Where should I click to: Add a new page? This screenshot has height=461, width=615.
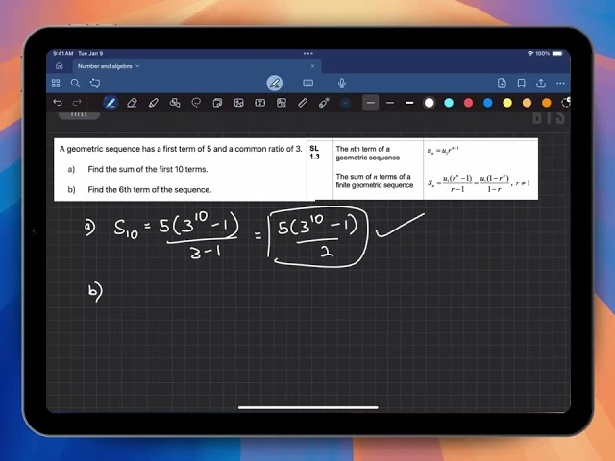click(502, 84)
